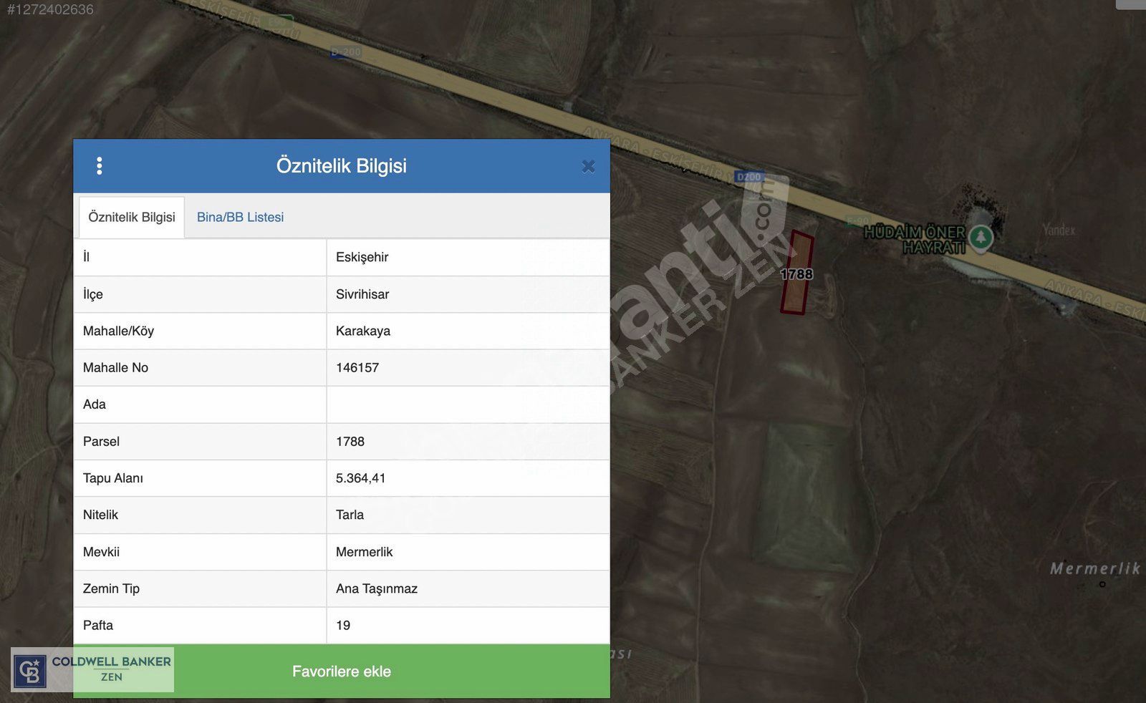Click the Eskişehir value in the İl row

click(362, 257)
